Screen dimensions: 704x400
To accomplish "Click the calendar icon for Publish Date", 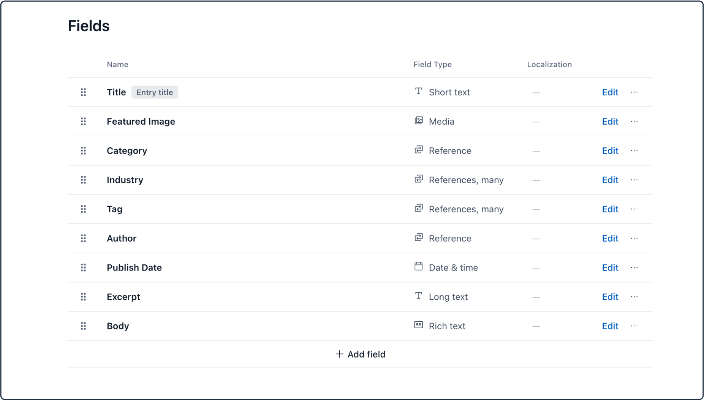I will [418, 267].
